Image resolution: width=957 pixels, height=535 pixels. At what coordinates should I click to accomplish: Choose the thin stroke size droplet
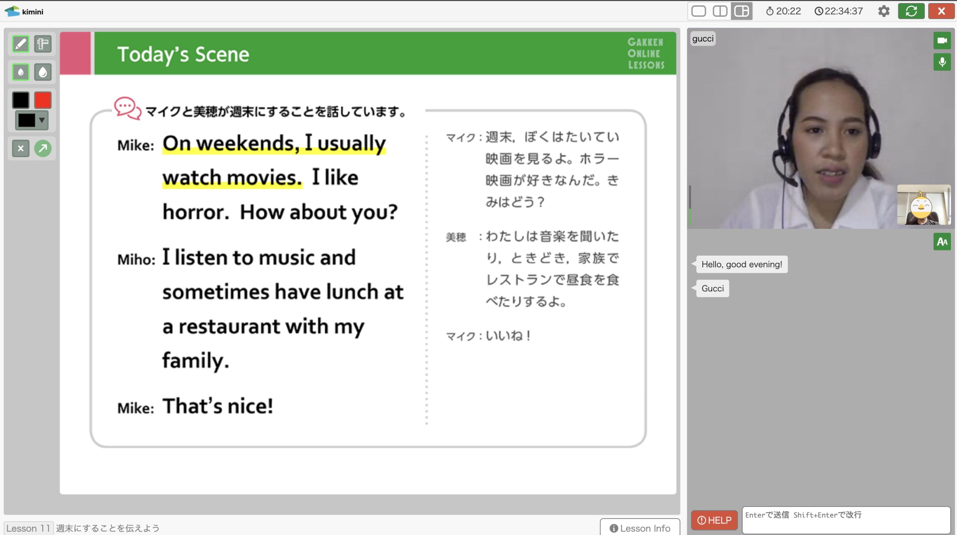coord(21,72)
